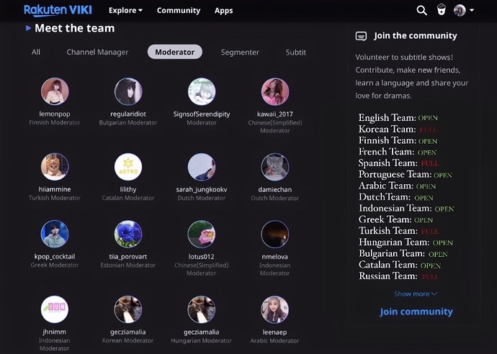
Task: Click the kawaii_2017 username
Action: [275, 114]
